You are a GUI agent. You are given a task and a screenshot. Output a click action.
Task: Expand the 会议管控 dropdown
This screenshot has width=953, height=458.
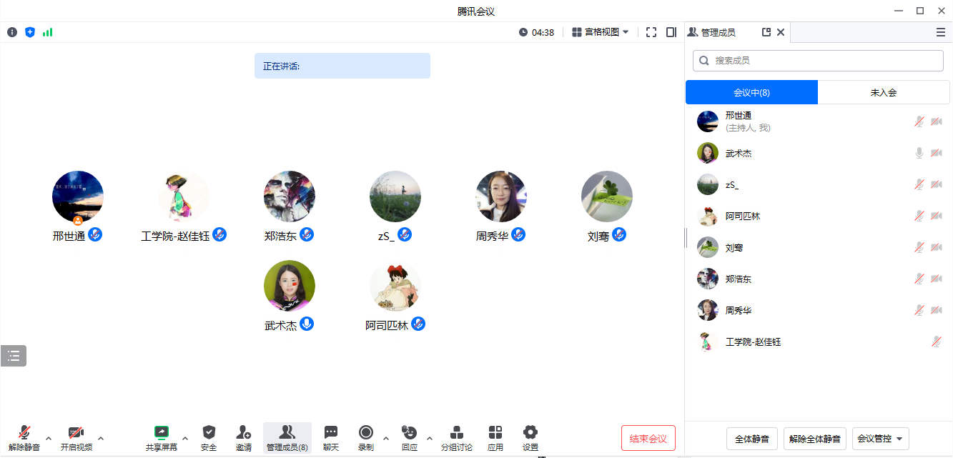pos(880,439)
